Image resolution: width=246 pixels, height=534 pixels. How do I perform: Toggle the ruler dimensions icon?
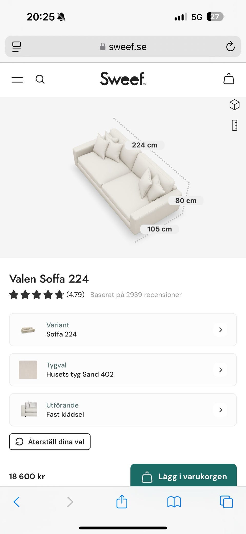point(234,125)
